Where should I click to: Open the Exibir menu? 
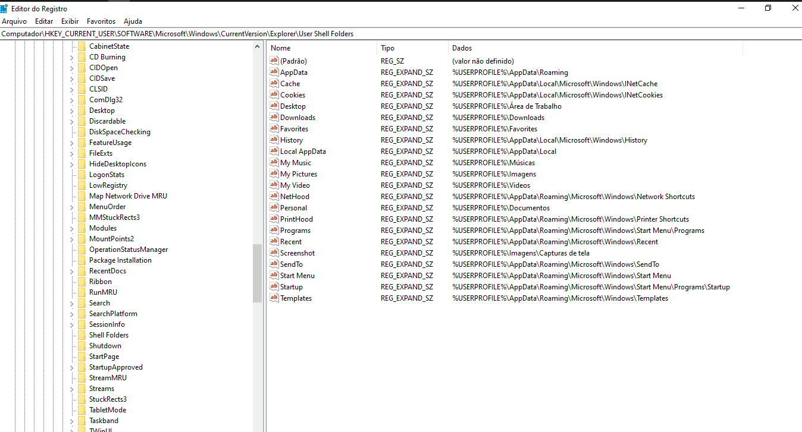(70, 21)
